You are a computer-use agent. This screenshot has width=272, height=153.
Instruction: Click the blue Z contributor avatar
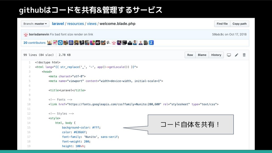click(151, 43)
